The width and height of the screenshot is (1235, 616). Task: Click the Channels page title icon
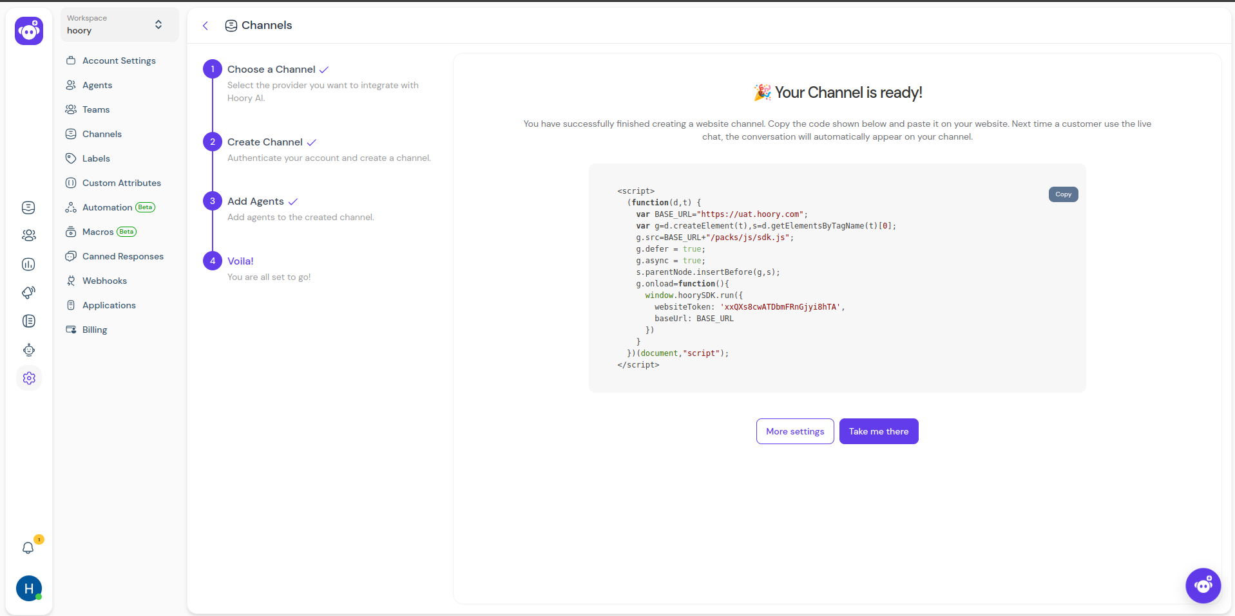[231, 26]
